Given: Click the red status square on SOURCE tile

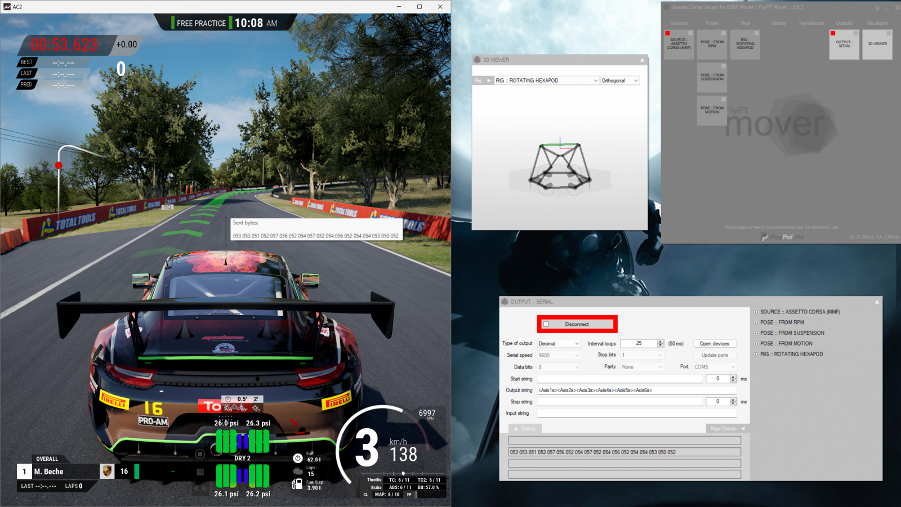Looking at the screenshot, I should 667,33.
